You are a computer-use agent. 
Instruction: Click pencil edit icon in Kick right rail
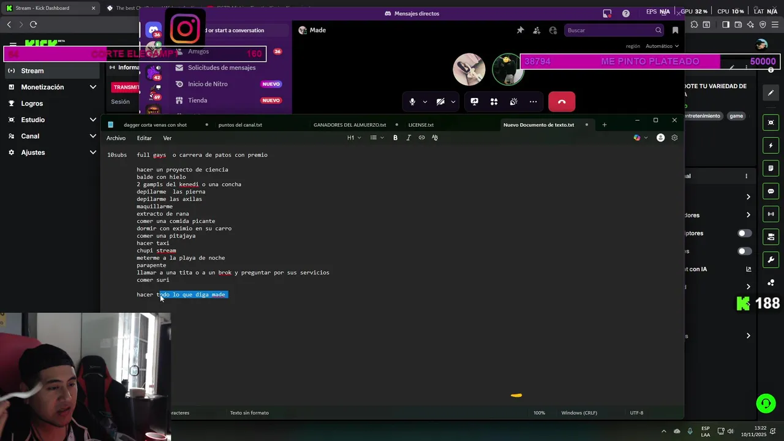771,93
